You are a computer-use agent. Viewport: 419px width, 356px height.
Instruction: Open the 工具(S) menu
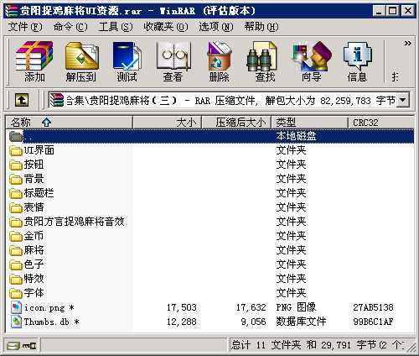(x=116, y=27)
